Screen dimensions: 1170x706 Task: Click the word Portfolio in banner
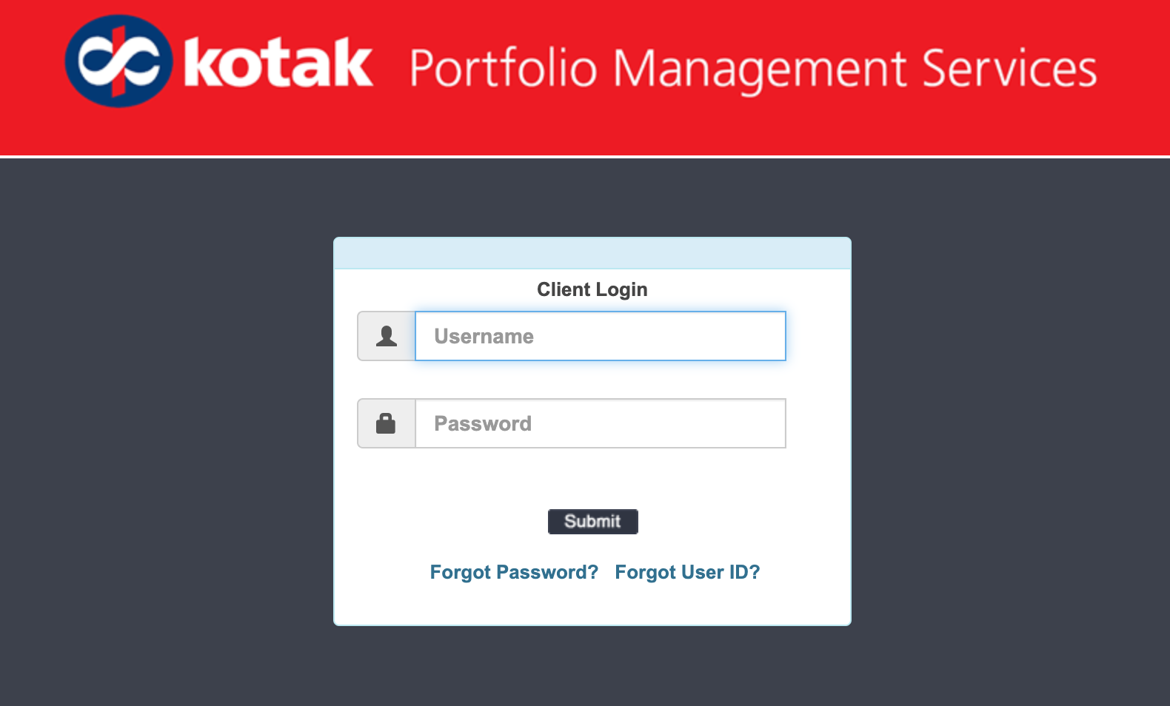coord(503,69)
